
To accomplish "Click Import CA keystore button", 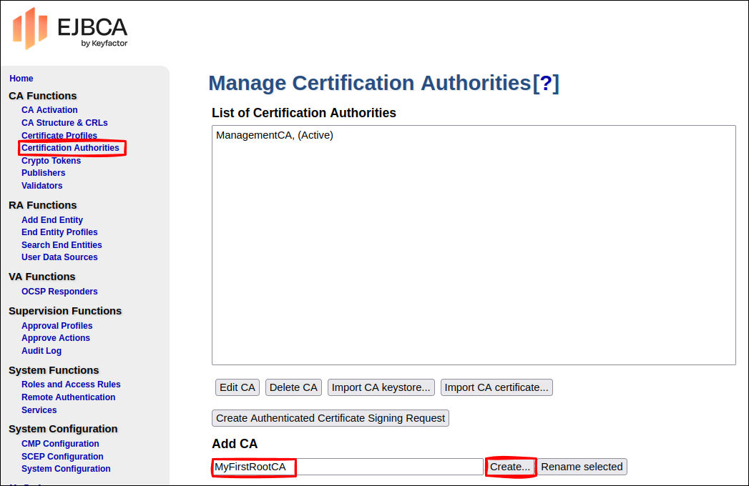I will click(x=381, y=387).
